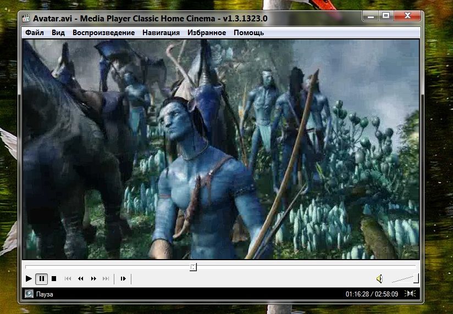Skip to previous track icon
453x314 pixels.
coord(68,279)
